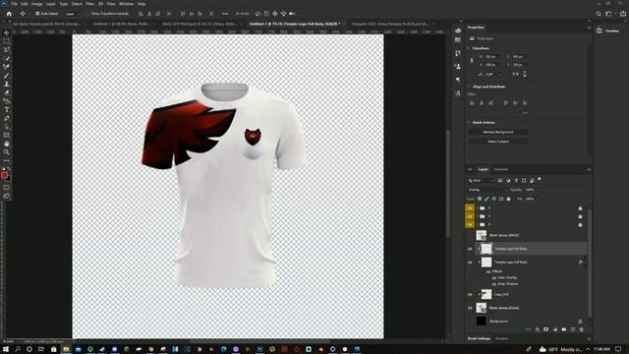Hide the second locked group layer

point(470,216)
